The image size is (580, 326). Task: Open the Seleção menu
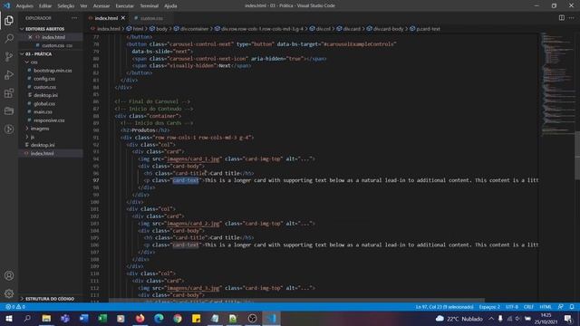click(66, 5)
